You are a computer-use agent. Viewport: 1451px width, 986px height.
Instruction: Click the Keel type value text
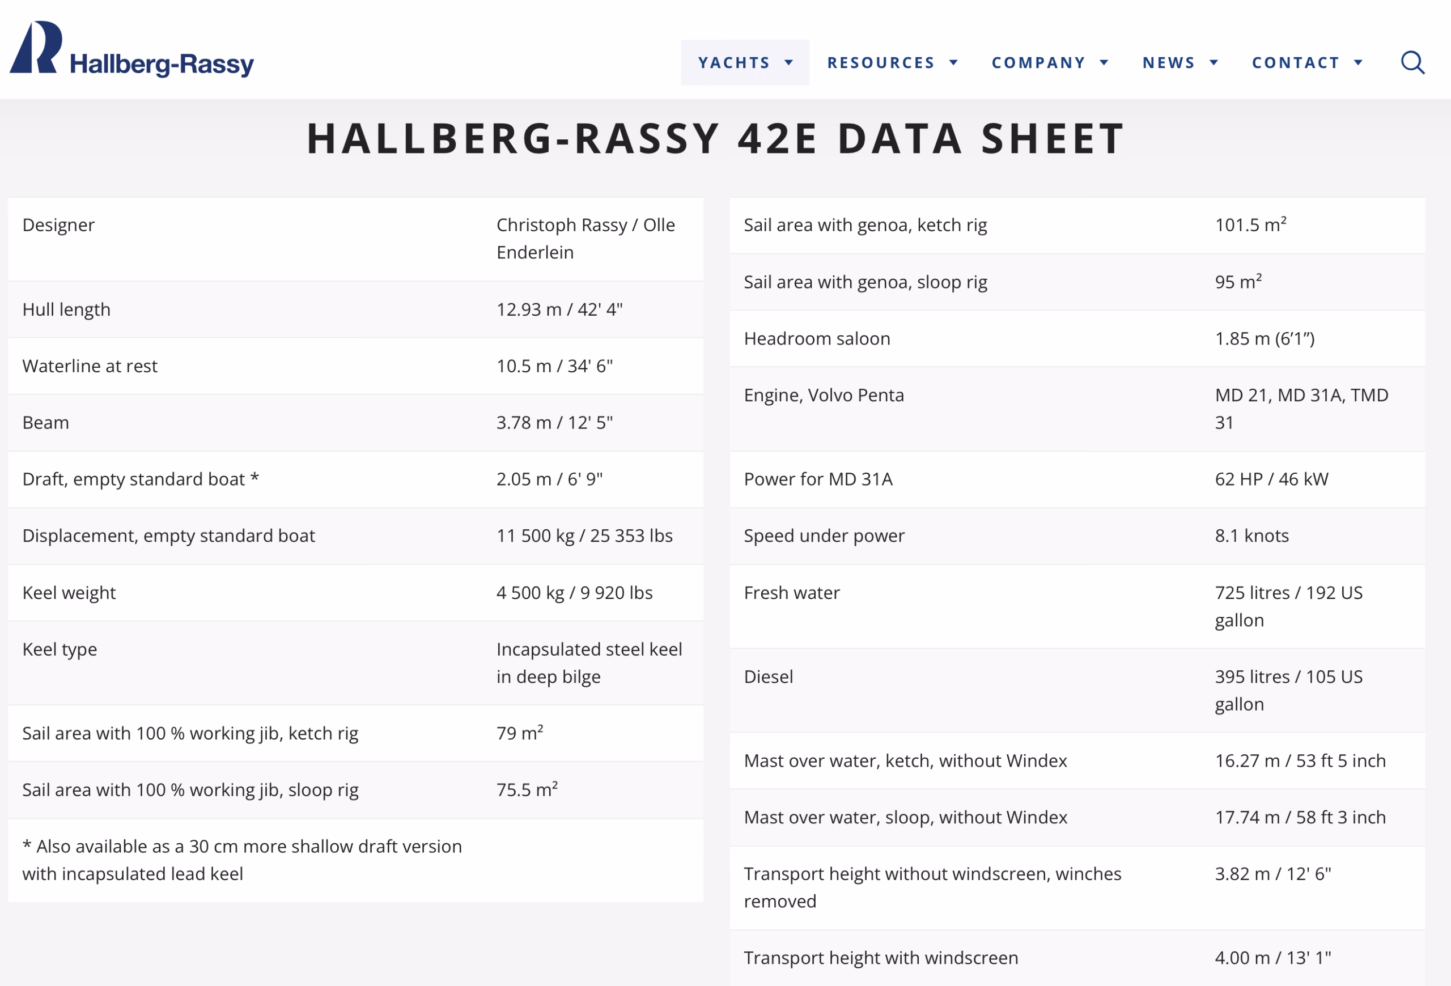(x=589, y=663)
